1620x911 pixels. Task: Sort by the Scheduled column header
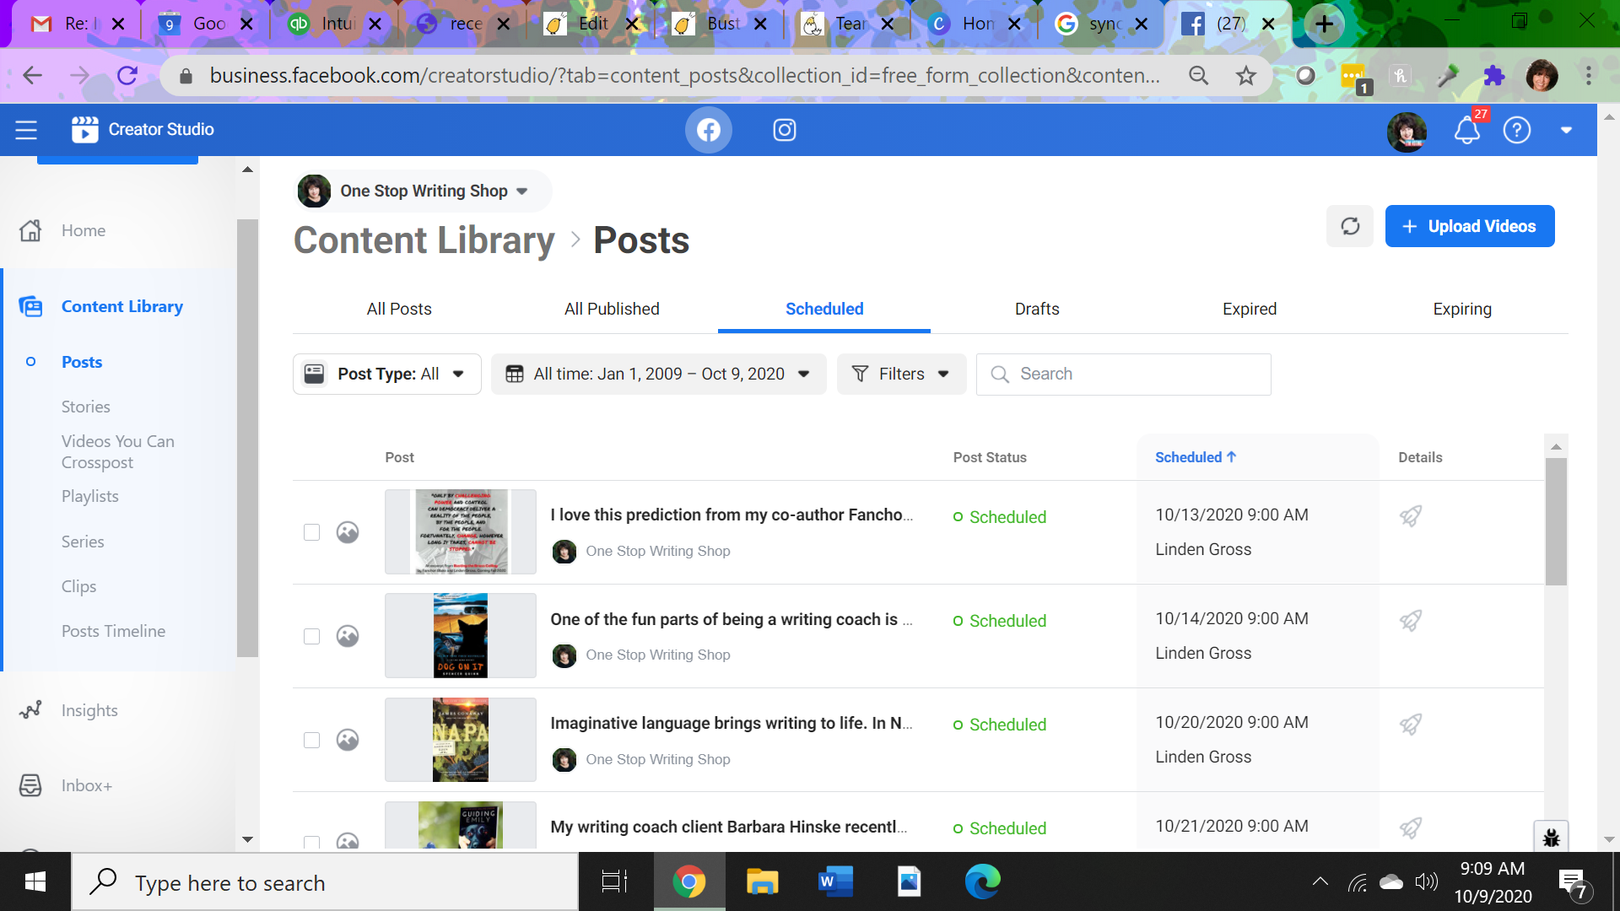(x=1195, y=457)
